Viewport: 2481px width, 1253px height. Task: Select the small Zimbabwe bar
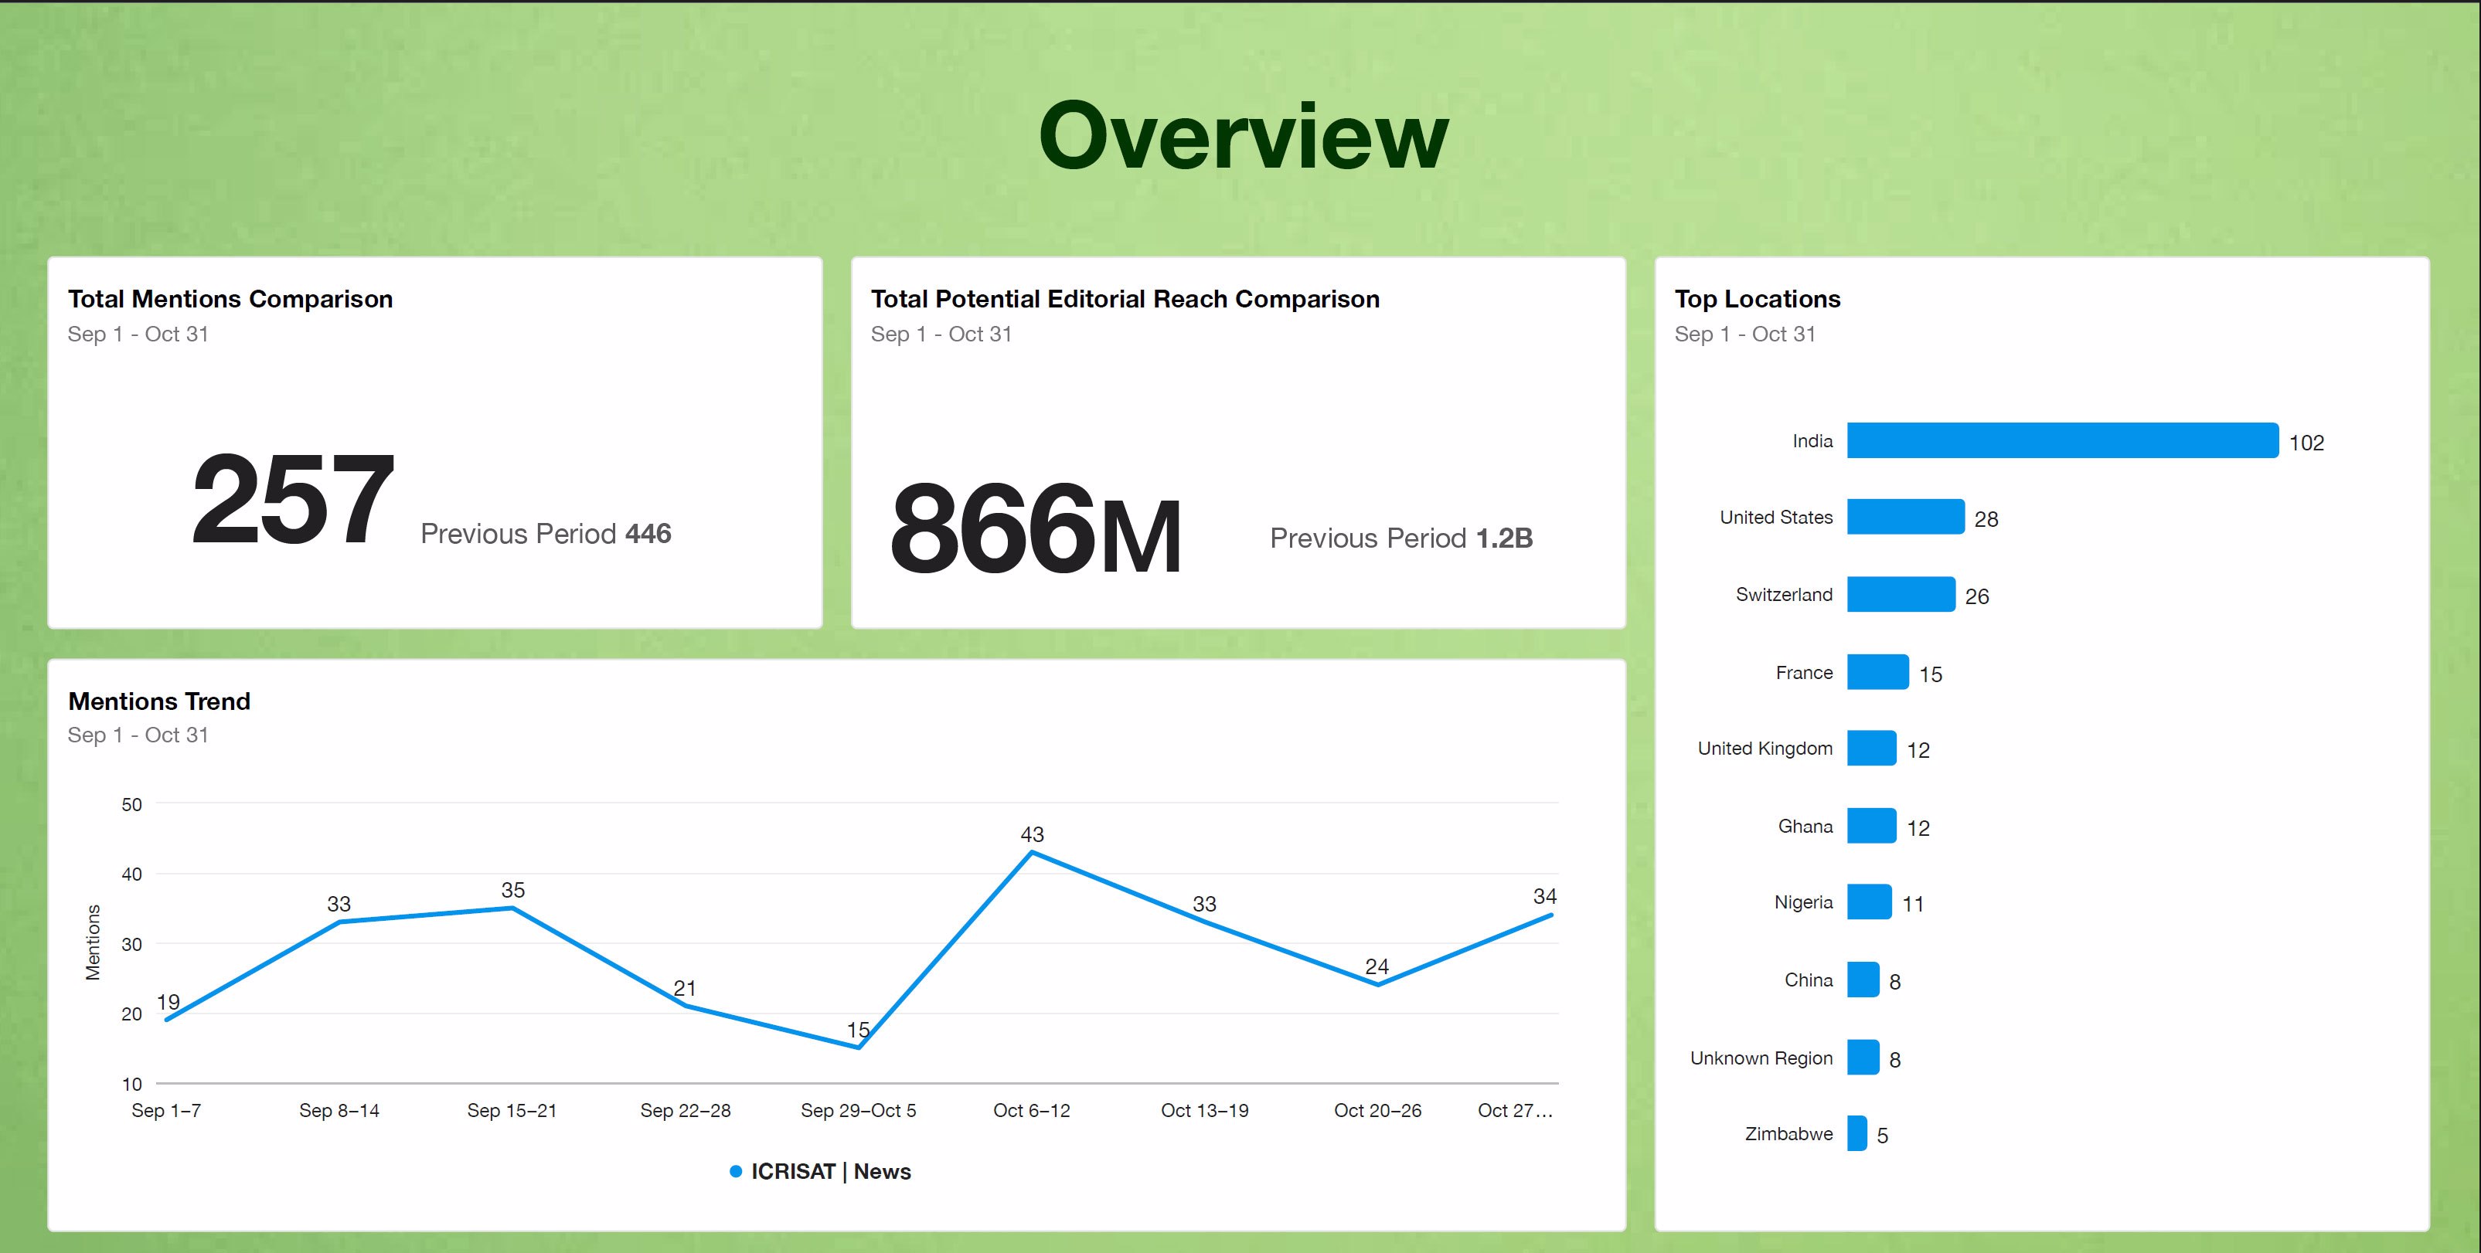coord(1857,1134)
